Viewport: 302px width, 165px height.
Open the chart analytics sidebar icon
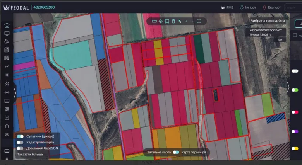(7, 66)
